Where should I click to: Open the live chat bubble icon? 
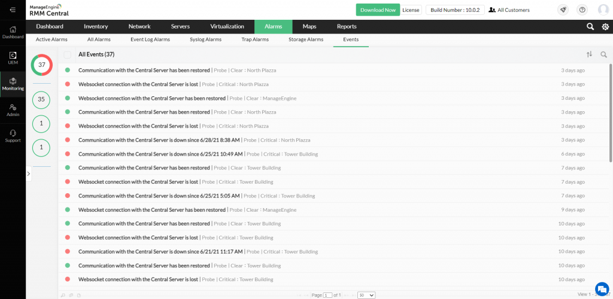click(602, 288)
